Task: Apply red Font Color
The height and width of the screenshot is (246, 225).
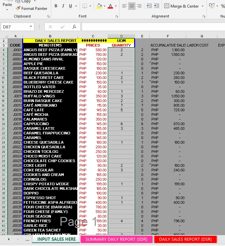Action: click(x=110, y=6)
